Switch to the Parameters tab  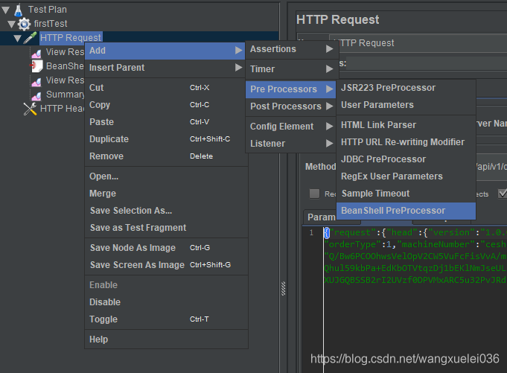pyautogui.click(x=322, y=217)
